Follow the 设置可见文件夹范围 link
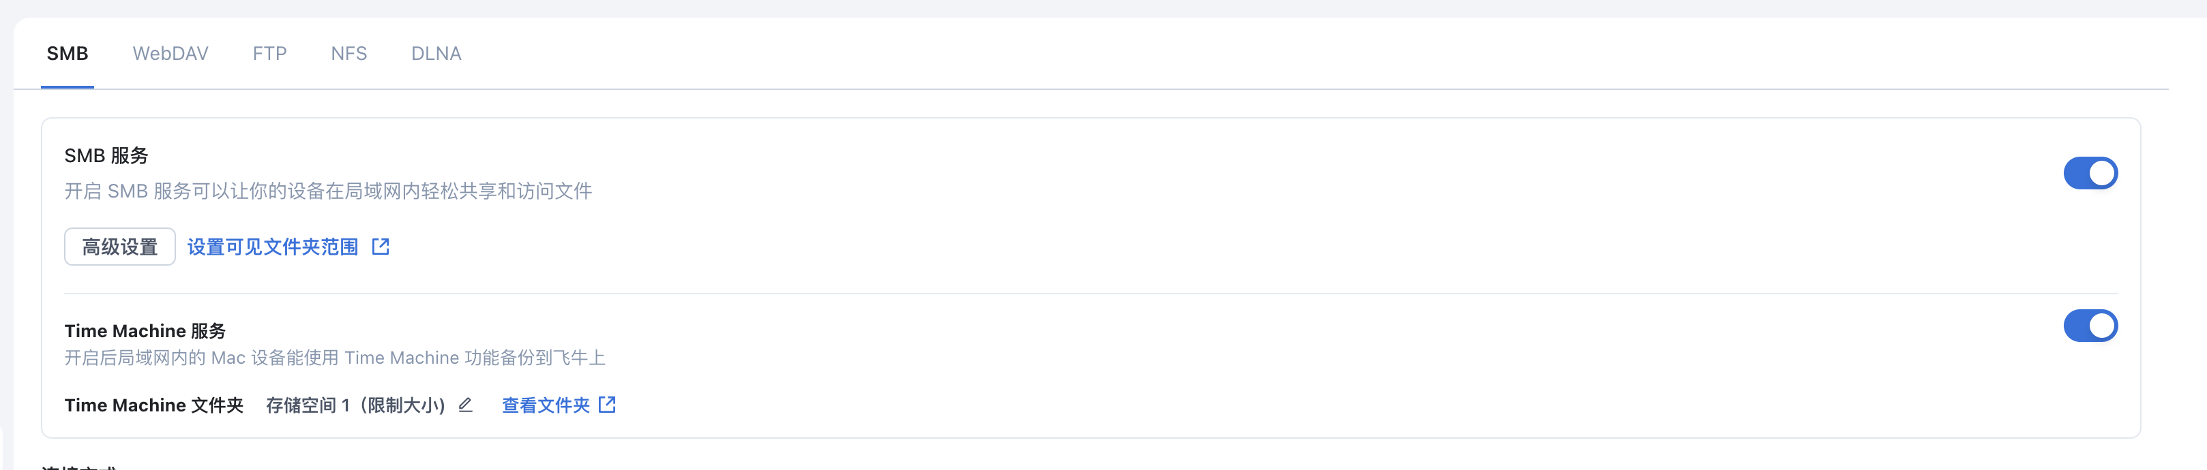This screenshot has height=470, width=2207. point(272,247)
